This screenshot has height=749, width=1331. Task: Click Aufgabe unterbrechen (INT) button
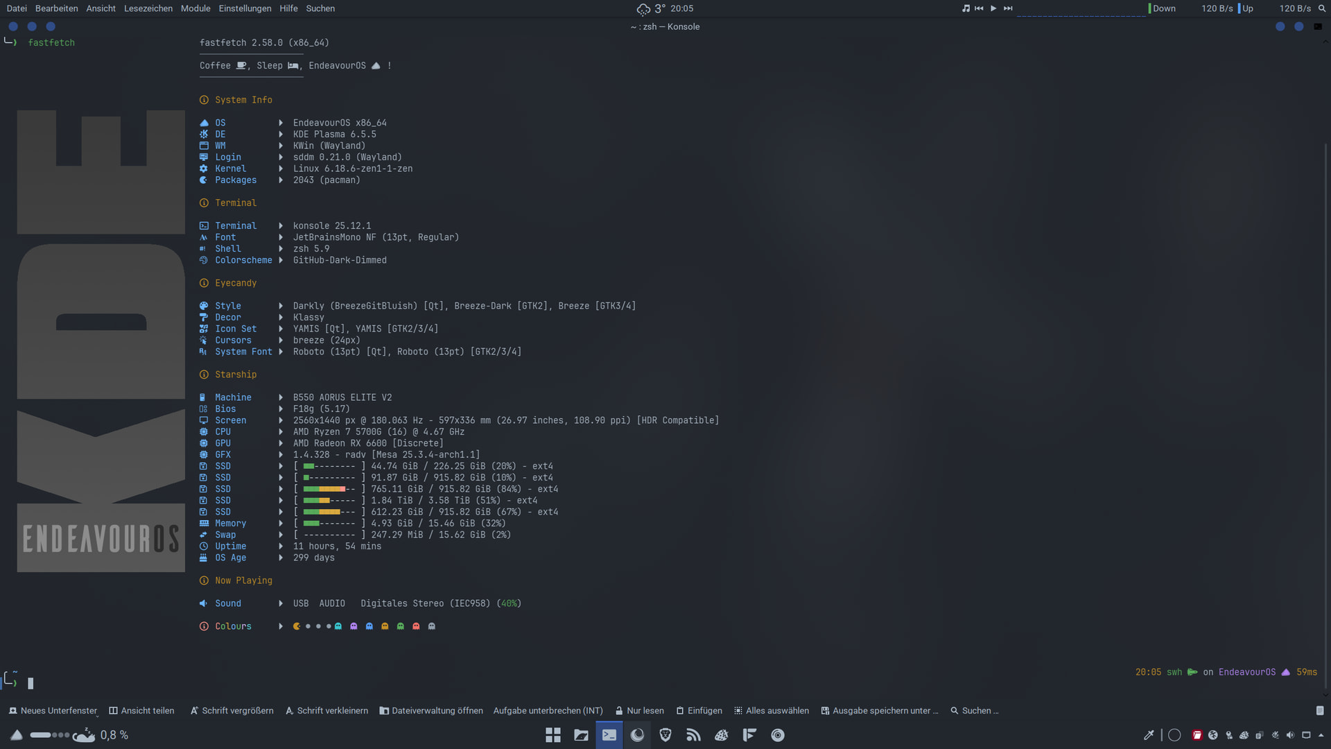[x=548, y=711]
